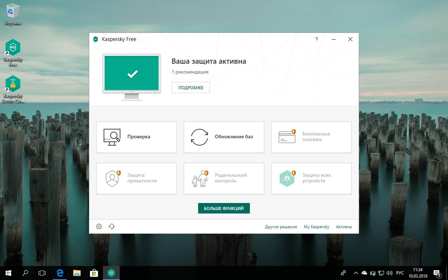
Task: Click the network tray icon
Action: (x=381, y=273)
